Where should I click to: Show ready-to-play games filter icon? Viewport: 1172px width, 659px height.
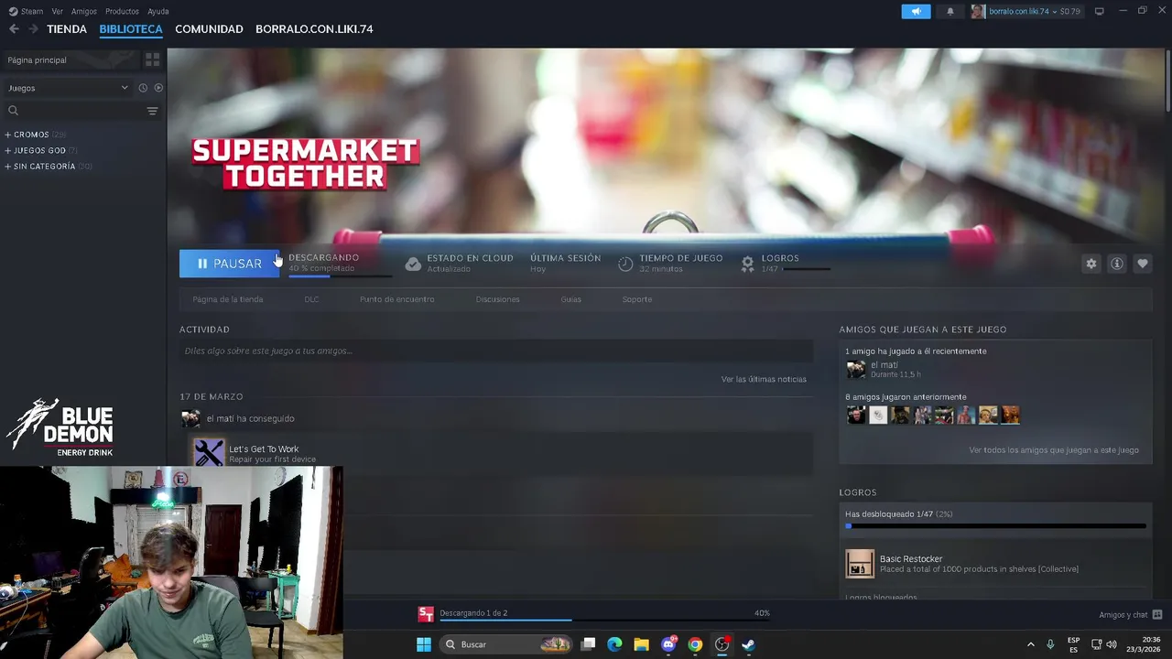158,88
